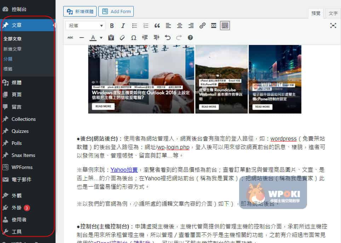Toggle the second toolbar row visibility
This screenshot has width=341, height=243.
point(225,26)
